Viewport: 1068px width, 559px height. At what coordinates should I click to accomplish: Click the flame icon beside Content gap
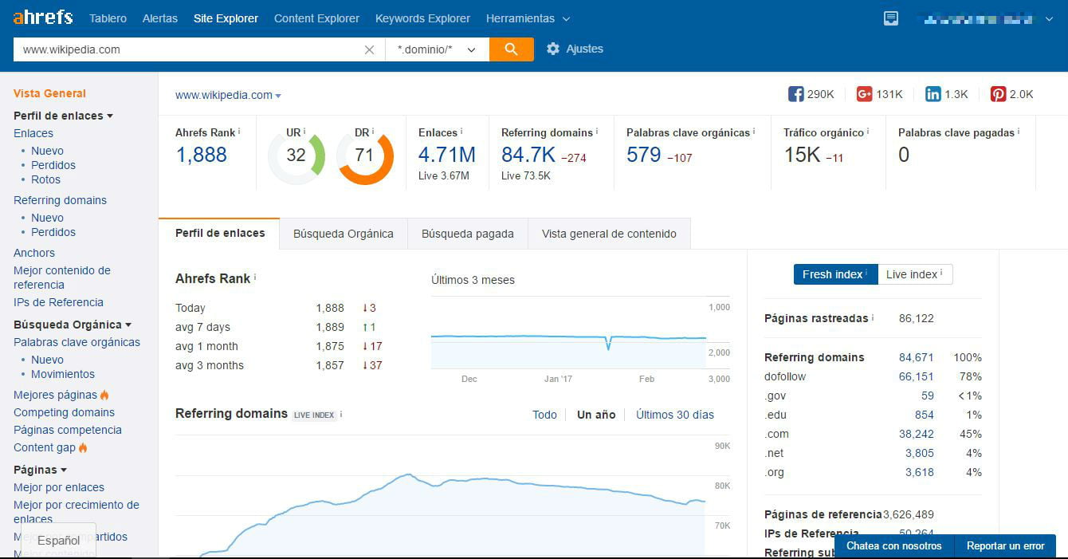[x=83, y=447]
